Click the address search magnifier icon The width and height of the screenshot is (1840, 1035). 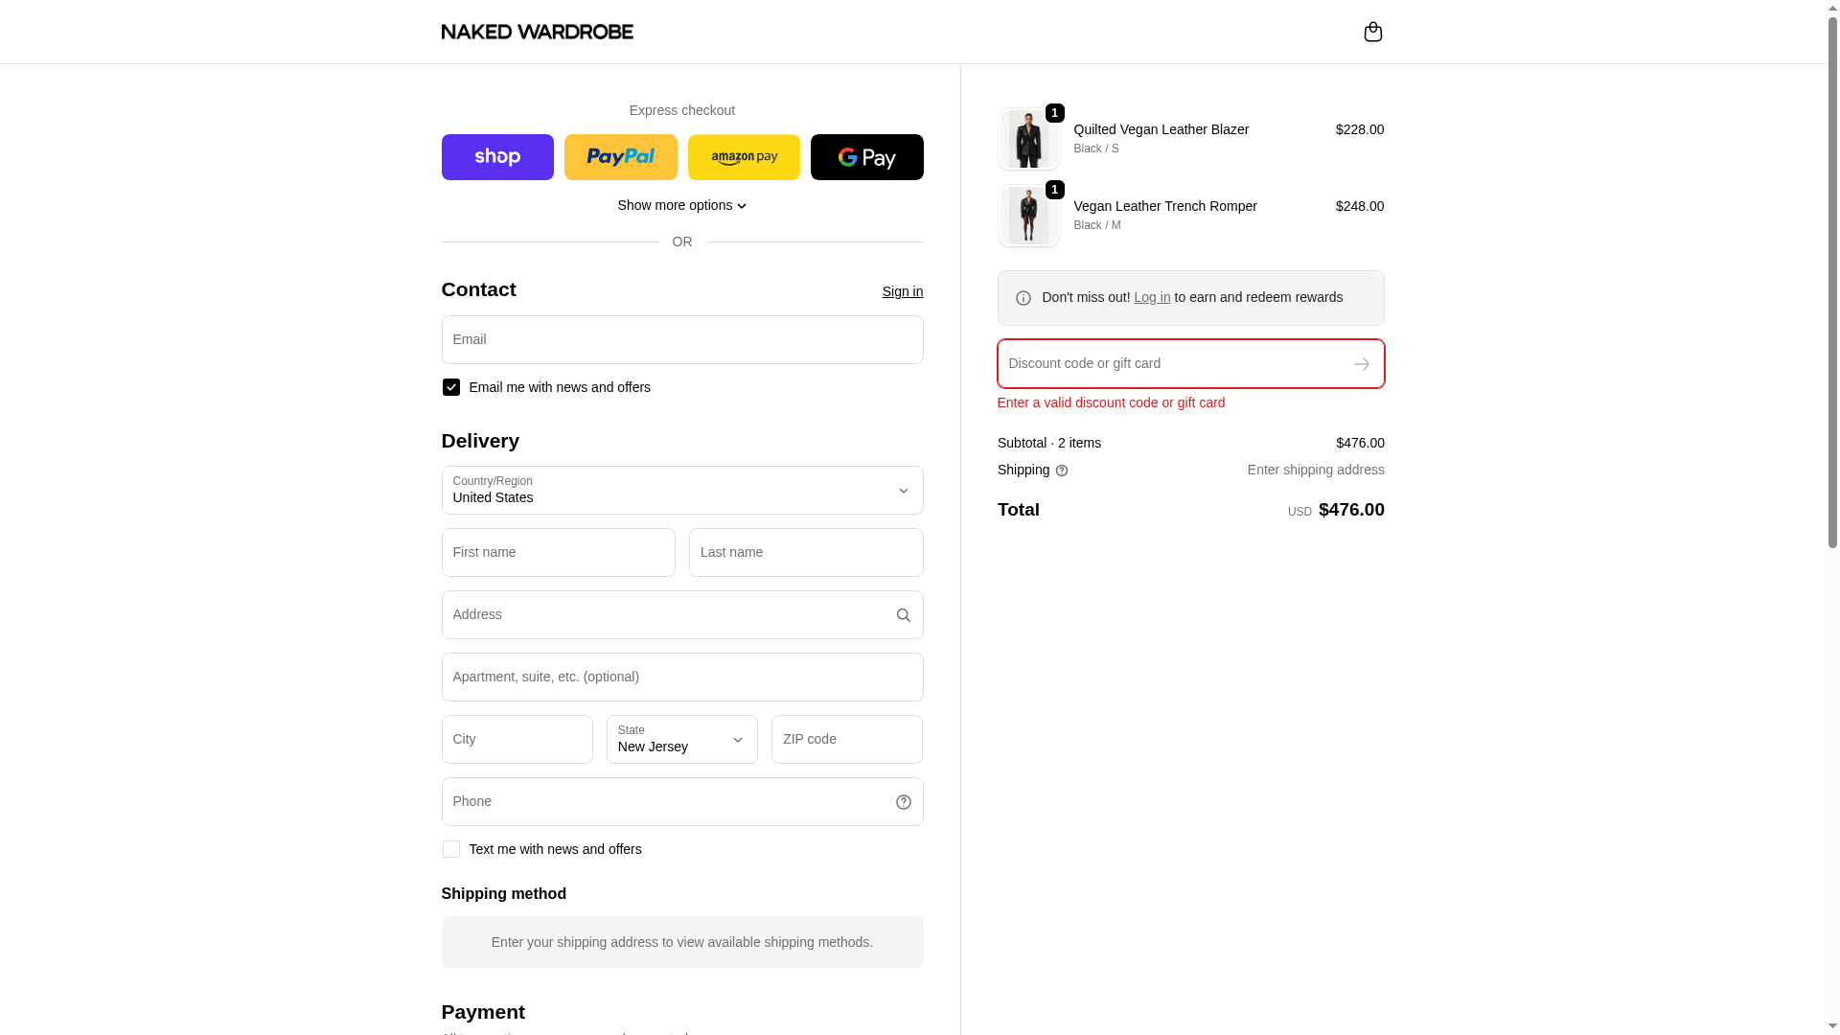[903, 615]
